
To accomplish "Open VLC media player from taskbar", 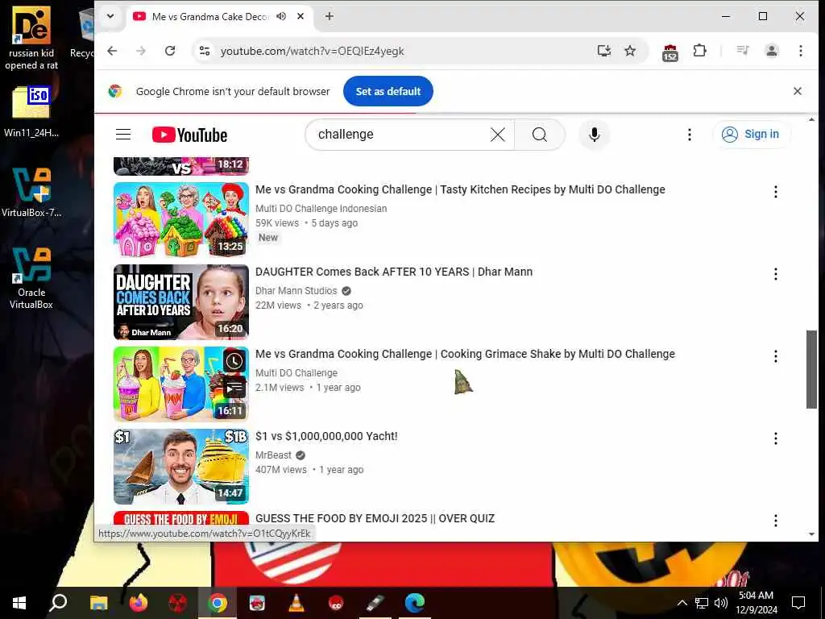I will click(x=296, y=603).
